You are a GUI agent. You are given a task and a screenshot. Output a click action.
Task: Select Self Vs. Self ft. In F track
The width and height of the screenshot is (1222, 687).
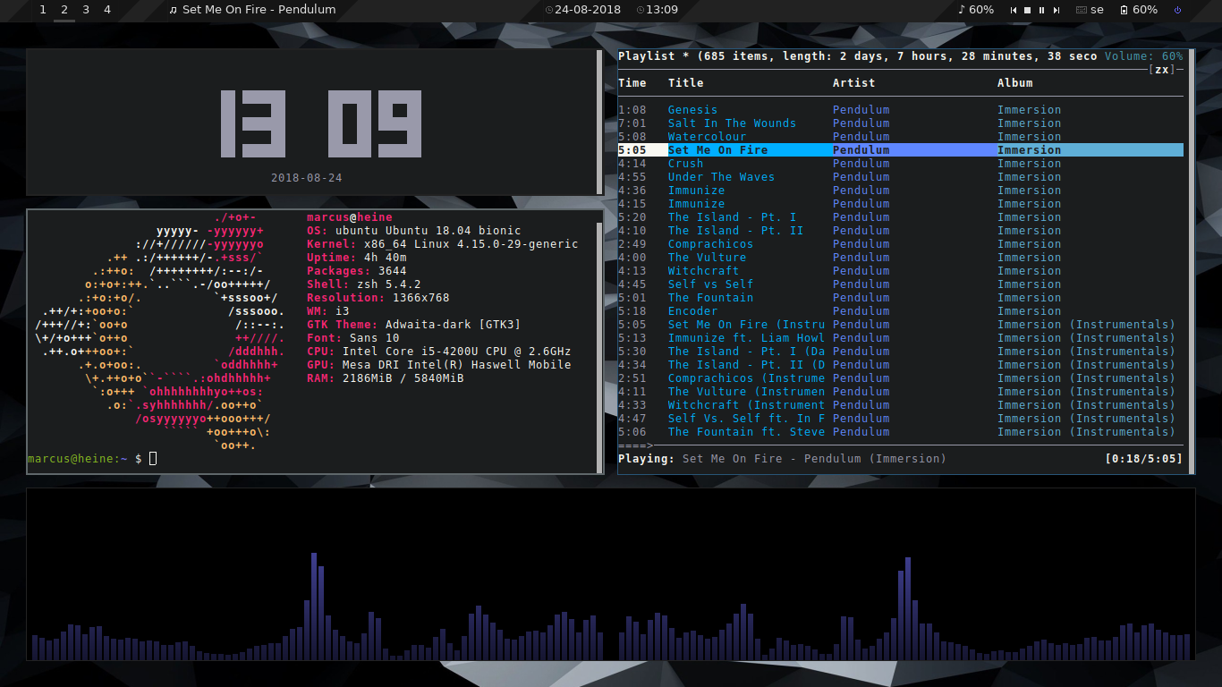[x=900, y=419]
